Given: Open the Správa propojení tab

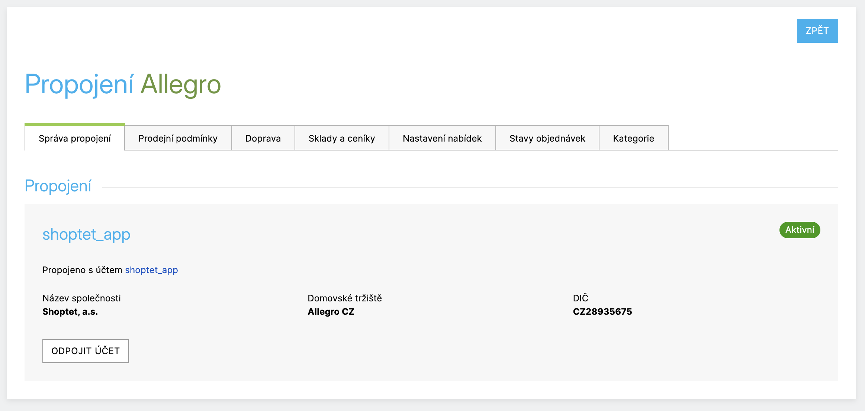Looking at the screenshot, I should click(75, 138).
